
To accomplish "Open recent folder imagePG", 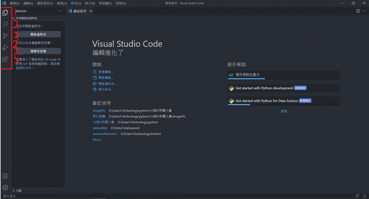I will click(x=99, y=111).
